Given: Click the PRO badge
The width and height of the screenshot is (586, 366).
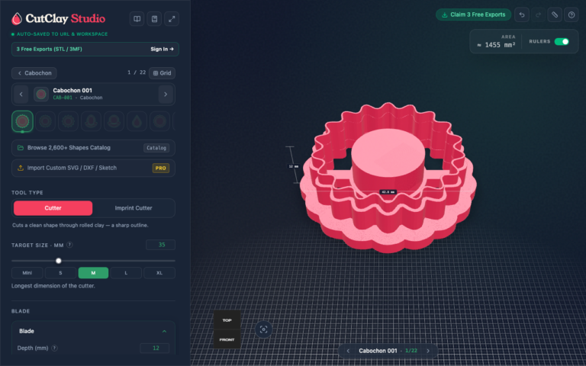Looking at the screenshot, I should (x=161, y=168).
